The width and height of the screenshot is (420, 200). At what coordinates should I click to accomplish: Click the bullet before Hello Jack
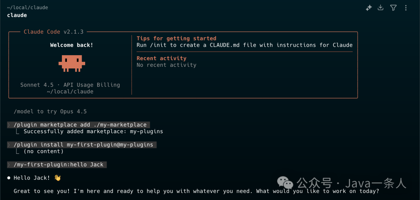coord(9,178)
